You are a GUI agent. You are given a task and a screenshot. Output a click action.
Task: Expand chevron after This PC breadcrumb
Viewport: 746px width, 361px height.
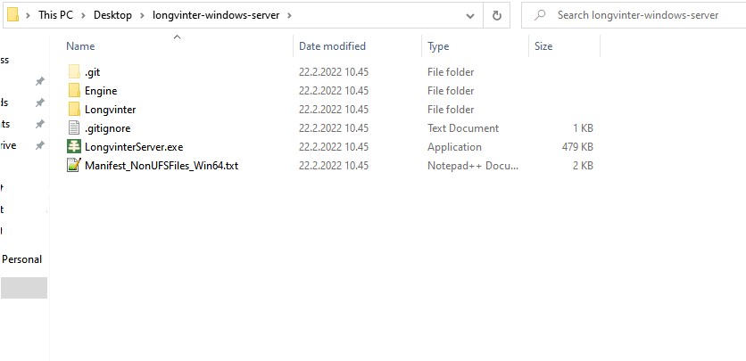[x=84, y=15]
